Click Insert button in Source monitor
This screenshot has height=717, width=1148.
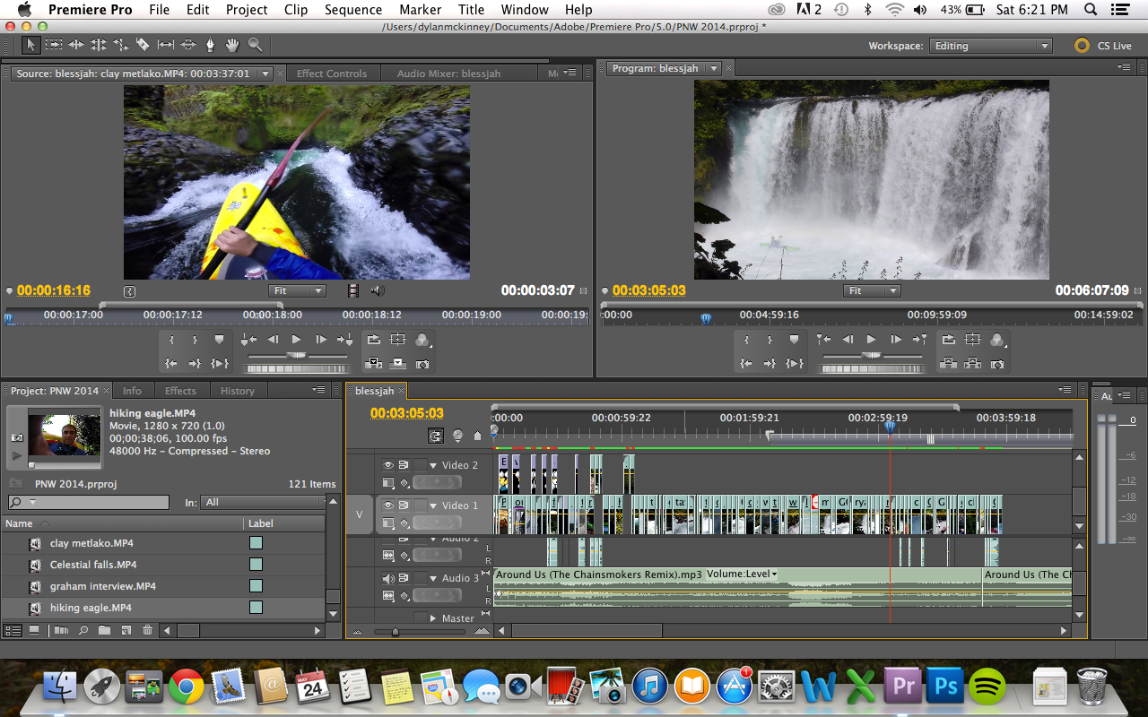coord(374,364)
